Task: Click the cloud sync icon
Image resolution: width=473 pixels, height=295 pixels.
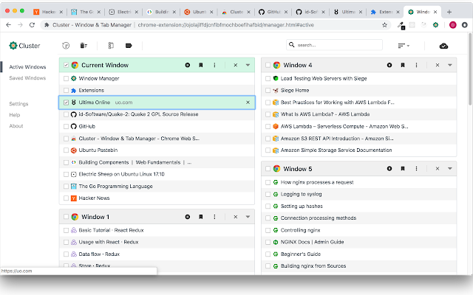Action: tap(443, 46)
